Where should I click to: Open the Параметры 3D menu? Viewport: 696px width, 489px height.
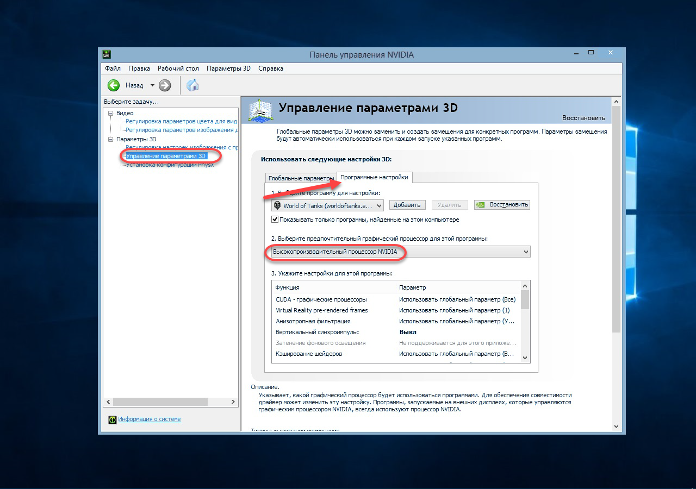click(228, 68)
